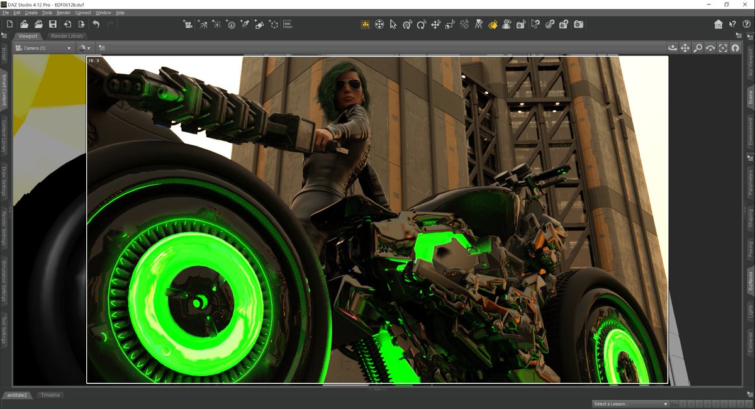The image size is (755, 409).
Task: Open the Camera (3) view selector dropdown
Action: [43, 48]
